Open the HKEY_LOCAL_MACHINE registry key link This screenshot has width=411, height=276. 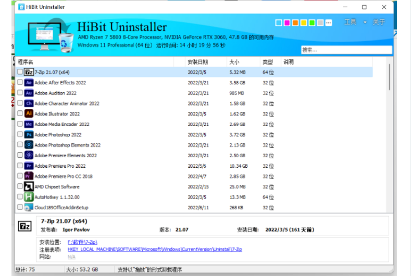pos(155,249)
